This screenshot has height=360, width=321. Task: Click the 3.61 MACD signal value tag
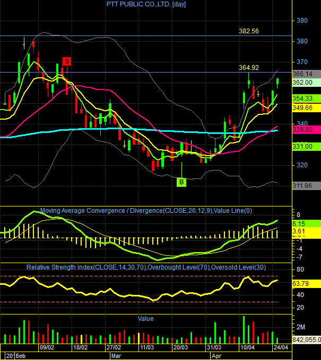(307, 231)
